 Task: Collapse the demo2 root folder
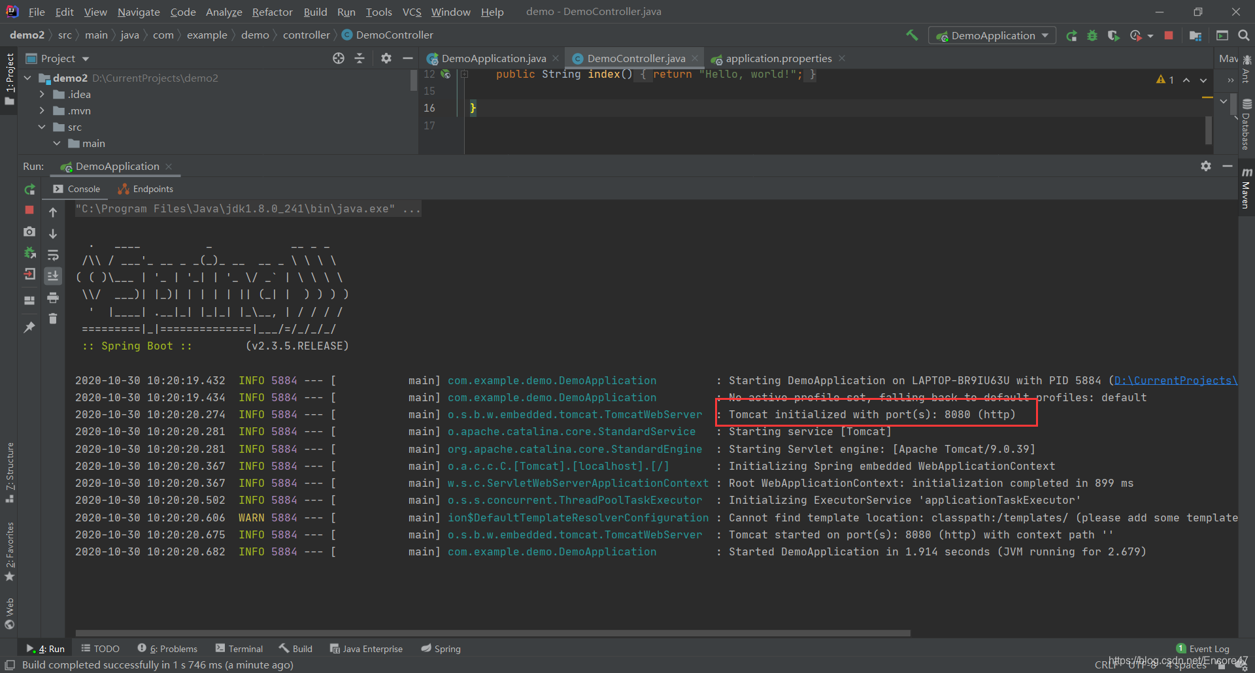28,78
